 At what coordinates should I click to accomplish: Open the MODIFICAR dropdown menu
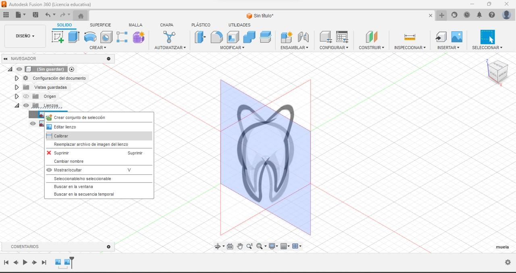point(232,48)
